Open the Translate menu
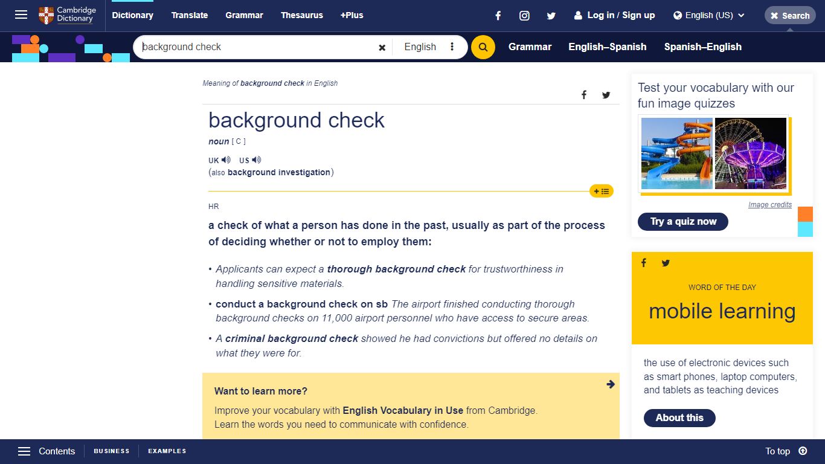Screen dimensions: 825x464 tap(190, 15)
